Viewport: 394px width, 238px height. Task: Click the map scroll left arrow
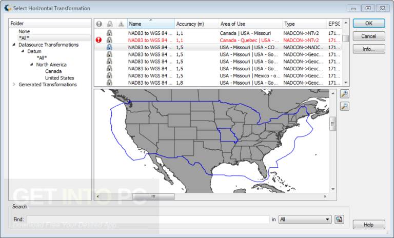click(x=98, y=196)
